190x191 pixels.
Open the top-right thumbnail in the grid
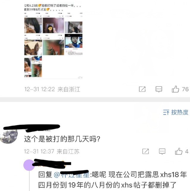[74, 27]
